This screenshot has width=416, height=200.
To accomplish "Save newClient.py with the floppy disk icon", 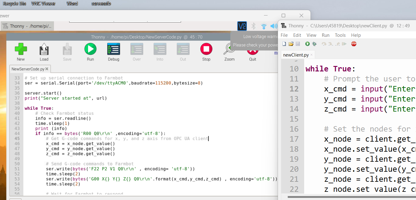I will (298, 43).
